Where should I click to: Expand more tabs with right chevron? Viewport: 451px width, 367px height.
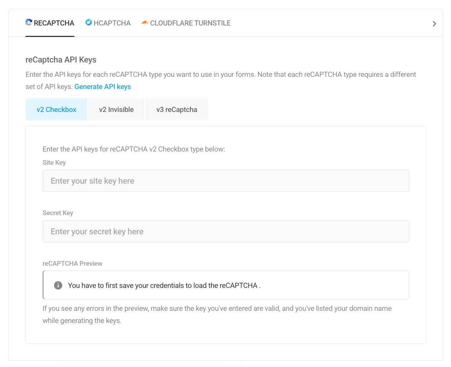pos(434,24)
